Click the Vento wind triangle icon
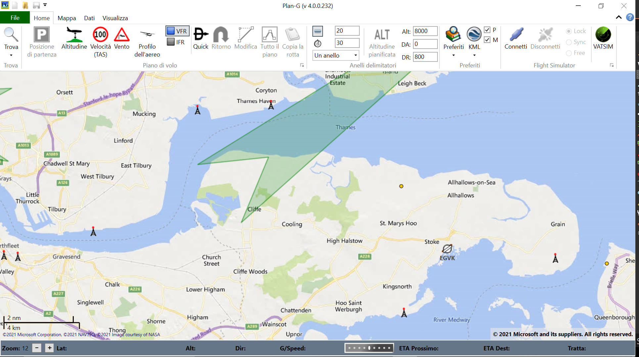 [121, 34]
